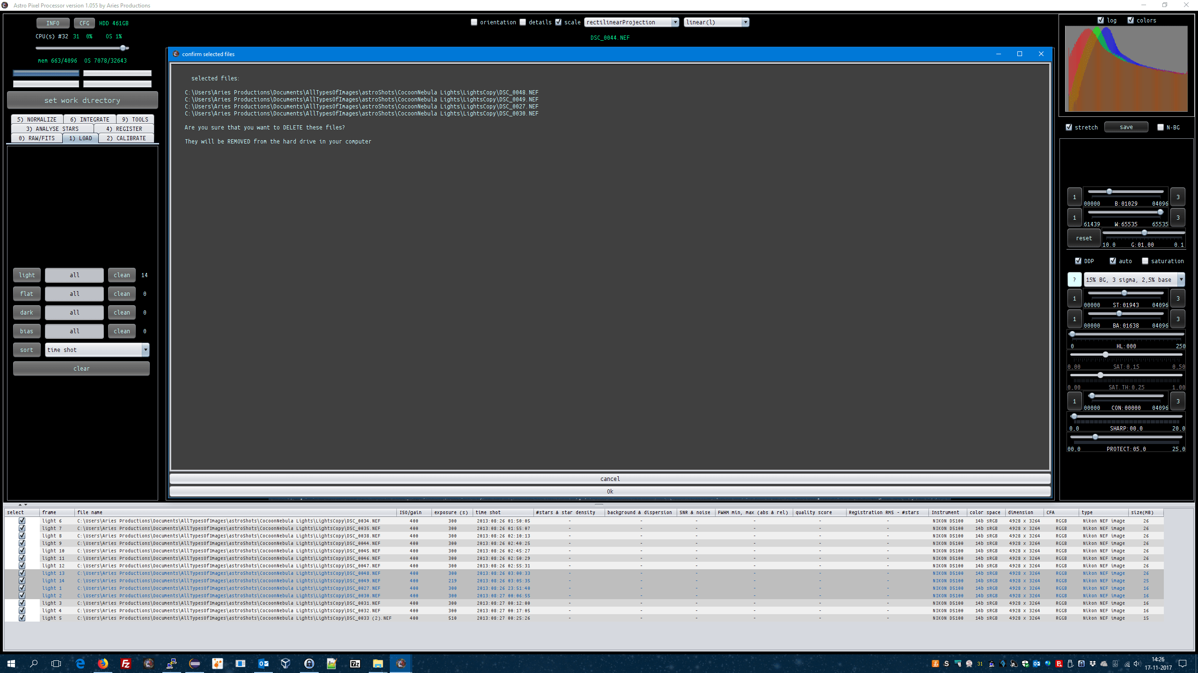Open the rectilinearProjection dropdown
Viewport: 1198px width, 673px height.
675,22
